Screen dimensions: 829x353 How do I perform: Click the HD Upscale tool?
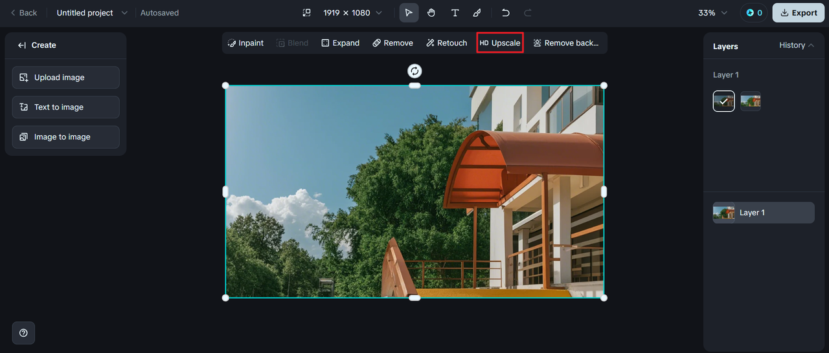coord(500,43)
